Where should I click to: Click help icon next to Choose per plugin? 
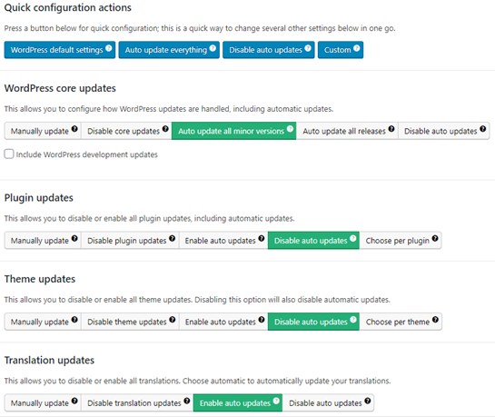pos(435,238)
